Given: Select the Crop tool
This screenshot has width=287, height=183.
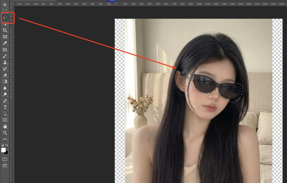Looking at the screenshot, I should [x=5, y=30].
